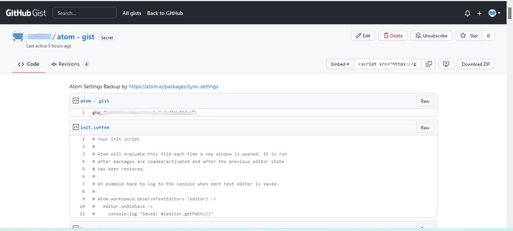Click the Download ZIP button
513x231 pixels.
(475, 64)
